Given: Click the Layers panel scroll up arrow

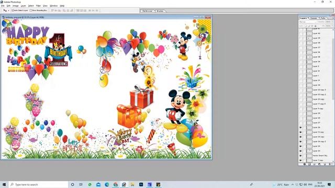Looking at the screenshot, I should click(x=333, y=30).
